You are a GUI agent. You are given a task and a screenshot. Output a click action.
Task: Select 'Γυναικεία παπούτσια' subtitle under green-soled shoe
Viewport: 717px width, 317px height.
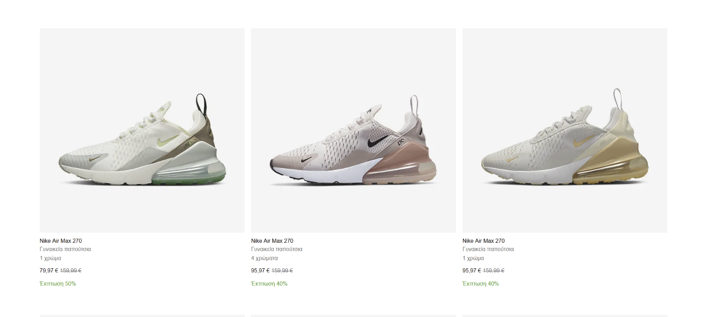[65, 249]
